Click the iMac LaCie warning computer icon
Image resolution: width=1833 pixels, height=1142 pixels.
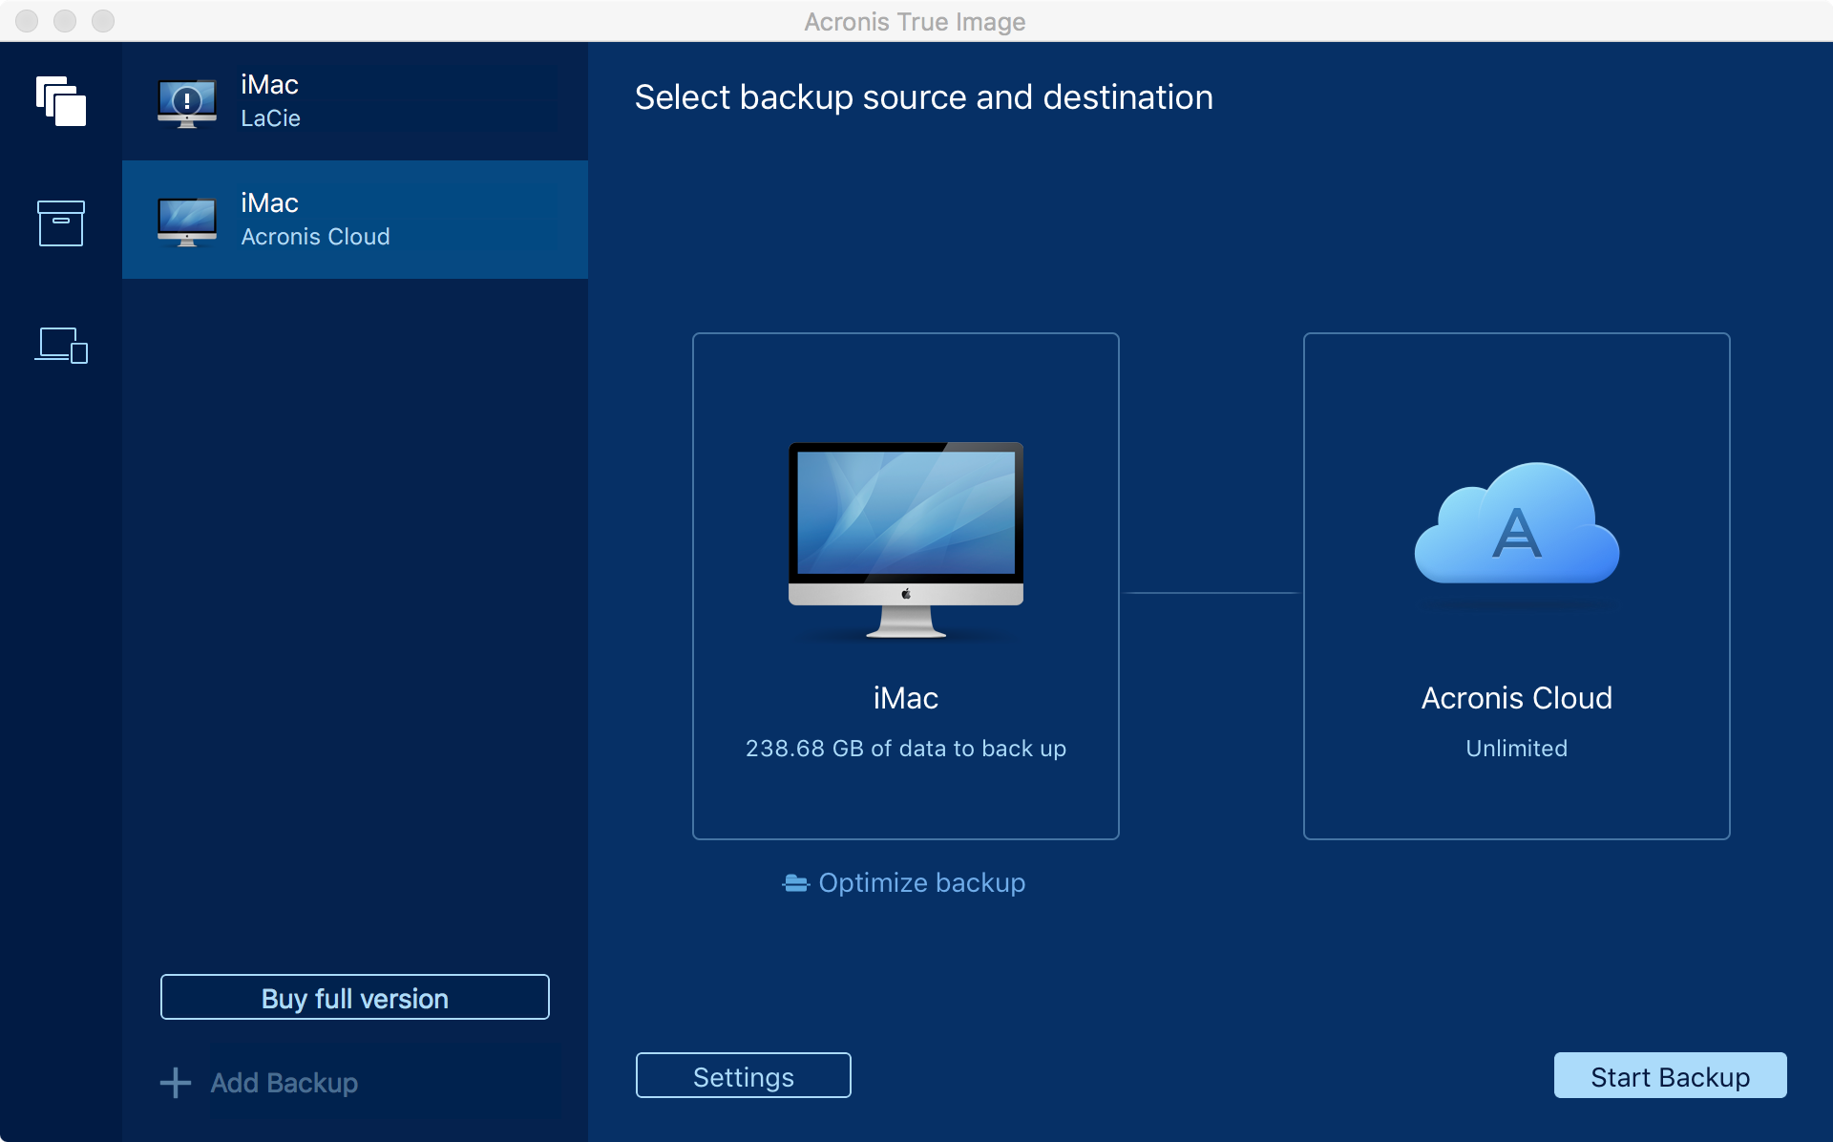click(x=187, y=102)
